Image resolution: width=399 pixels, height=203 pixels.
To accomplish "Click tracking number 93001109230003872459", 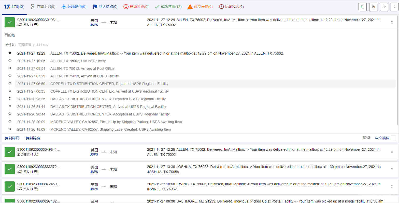I will 39,184.
